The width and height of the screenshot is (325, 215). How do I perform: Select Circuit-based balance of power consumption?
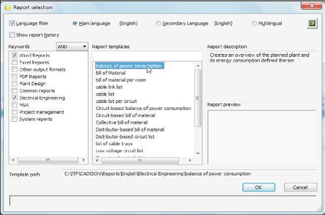143,108
